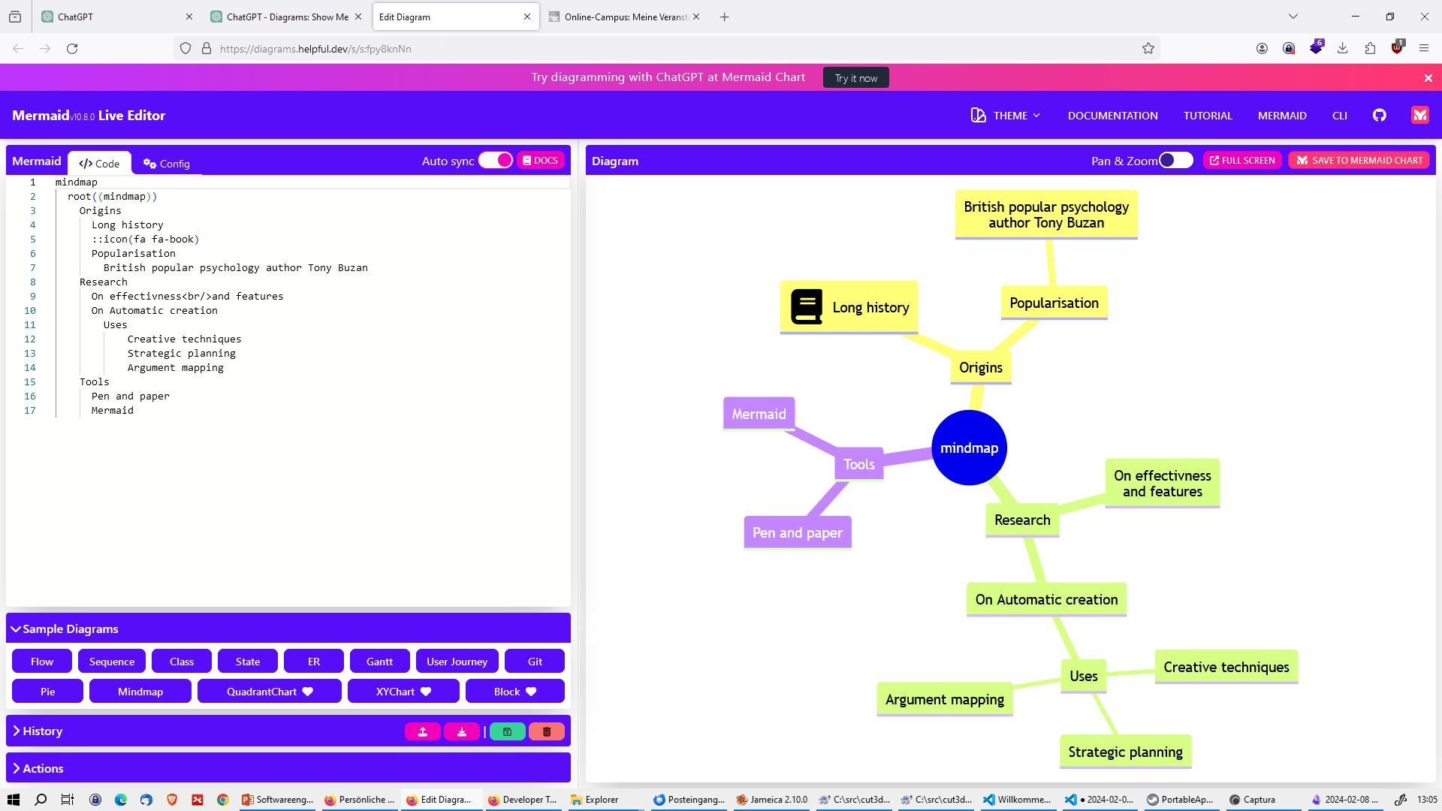Image resolution: width=1442 pixels, height=811 pixels.
Task: Launch Google Chrome from the taskbar
Action: point(223,800)
